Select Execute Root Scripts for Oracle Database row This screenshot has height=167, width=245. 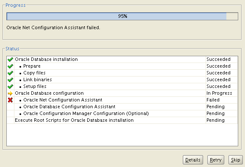[122, 120]
